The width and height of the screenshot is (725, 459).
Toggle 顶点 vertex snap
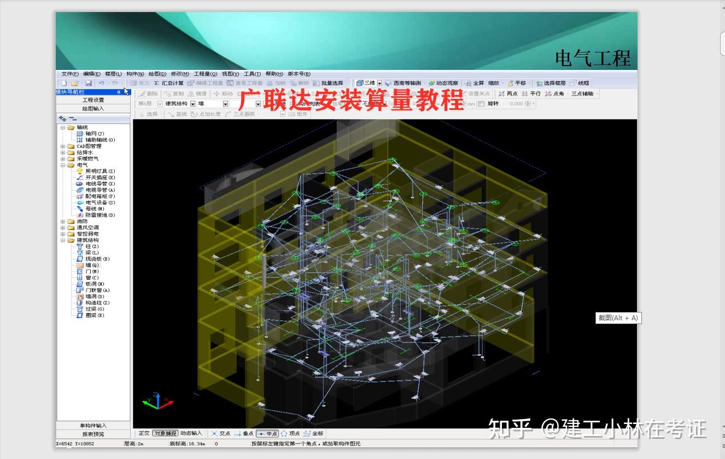coord(290,433)
